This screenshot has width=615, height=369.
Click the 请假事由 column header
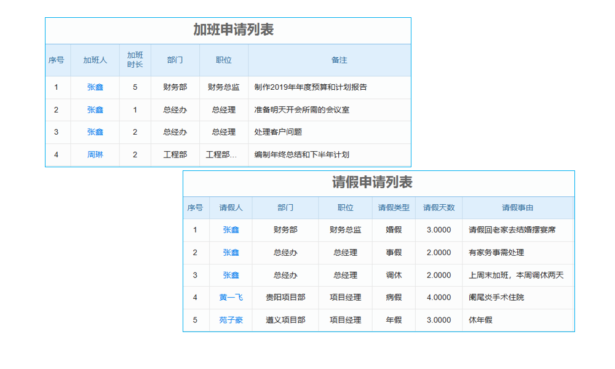(x=517, y=207)
